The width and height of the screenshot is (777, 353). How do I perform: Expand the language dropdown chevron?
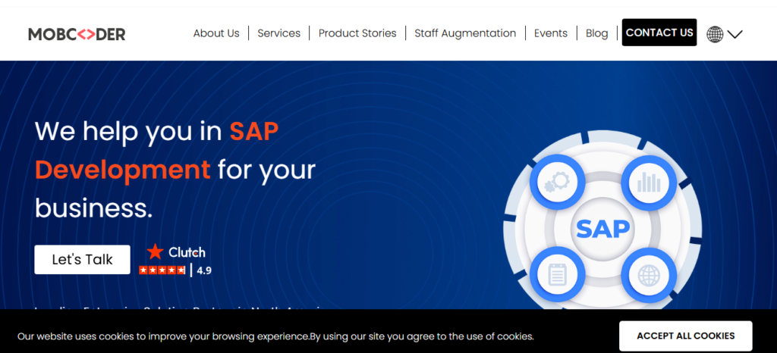[735, 34]
